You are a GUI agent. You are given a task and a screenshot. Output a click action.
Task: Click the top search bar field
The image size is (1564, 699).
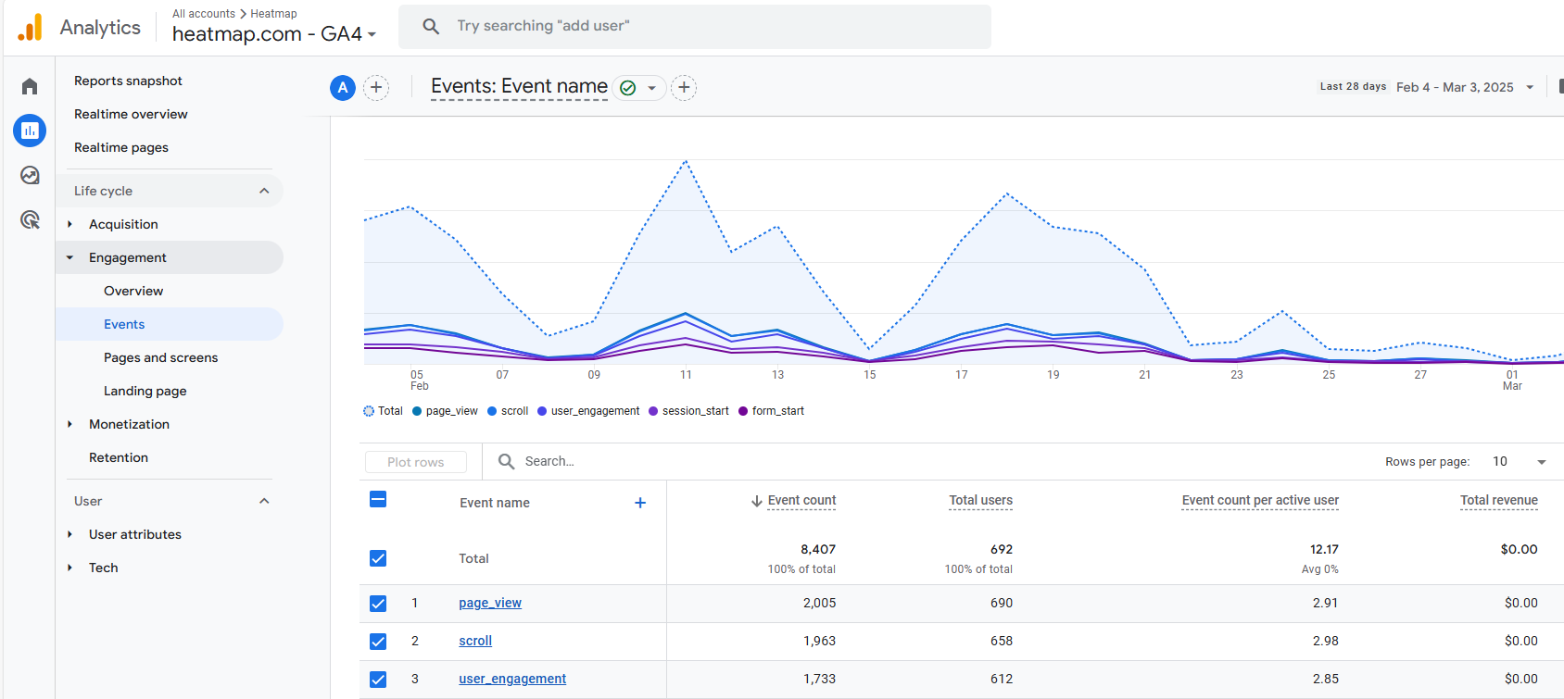point(695,26)
